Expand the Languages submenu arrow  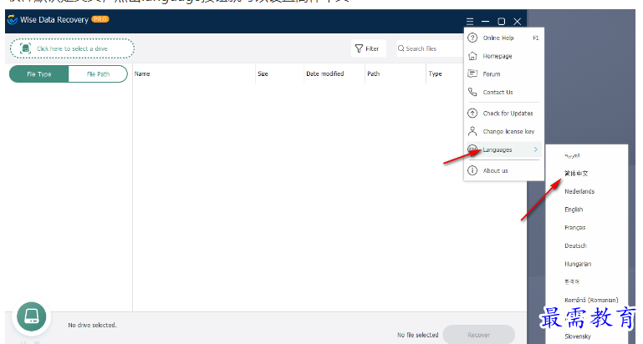coord(536,149)
